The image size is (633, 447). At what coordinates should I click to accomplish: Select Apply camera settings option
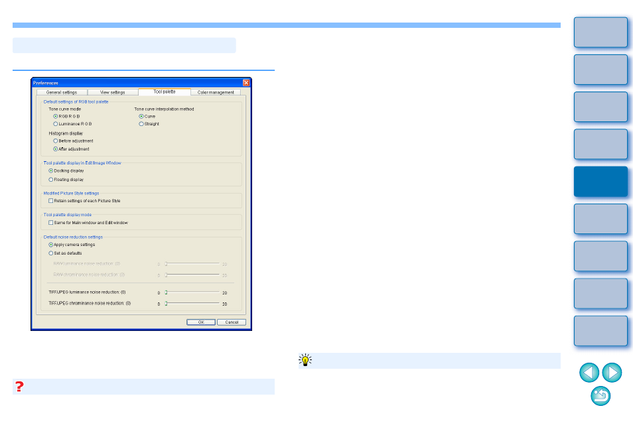[x=72, y=245]
